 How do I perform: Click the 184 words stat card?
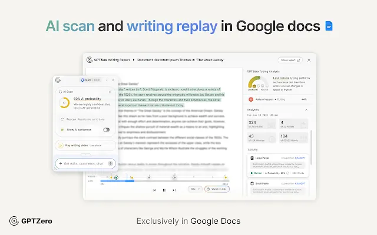[293, 138]
